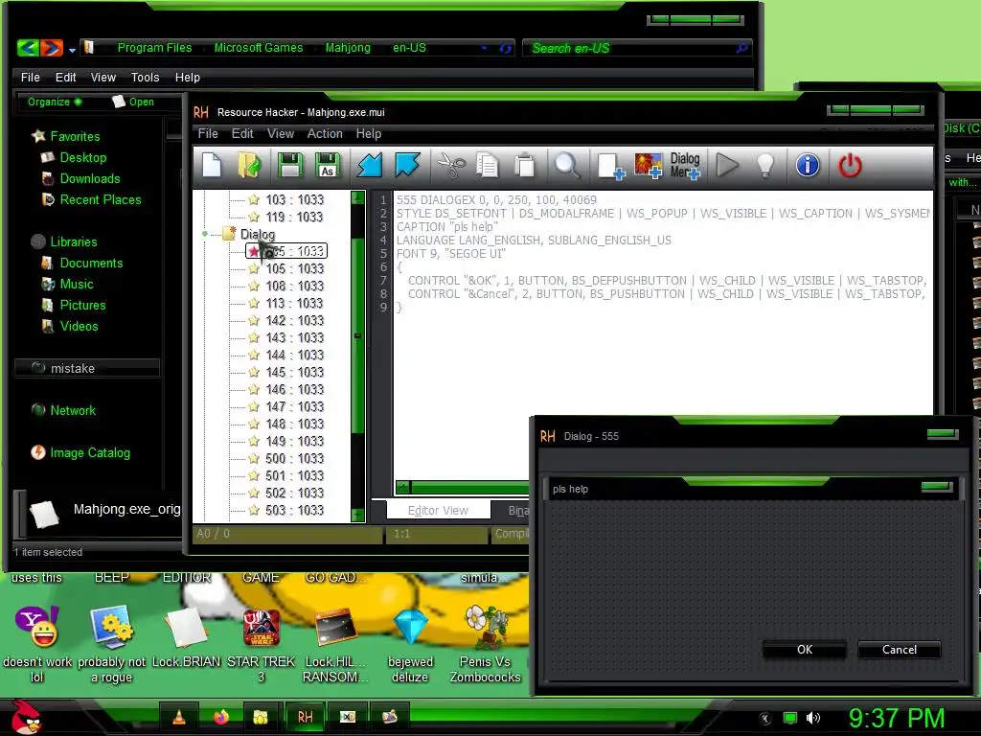This screenshot has height=736, width=981.
Task: Click Back arrow in Explorer window
Action: pyautogui.click(x=28, y=48)
